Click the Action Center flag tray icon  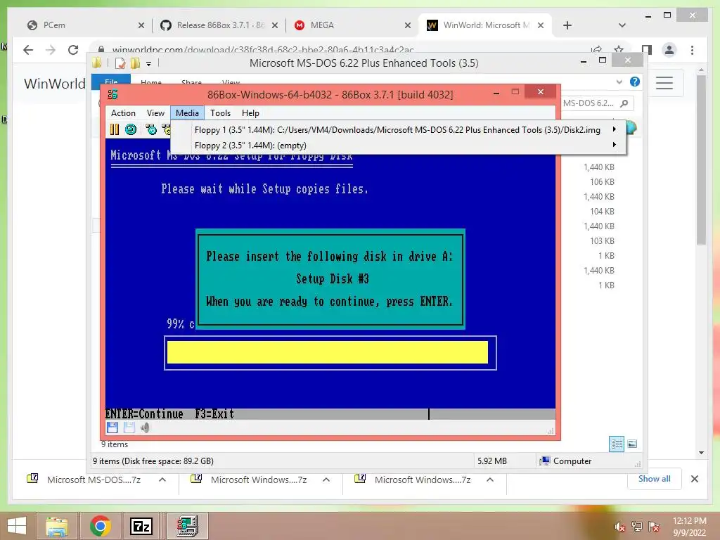[654, 527]
